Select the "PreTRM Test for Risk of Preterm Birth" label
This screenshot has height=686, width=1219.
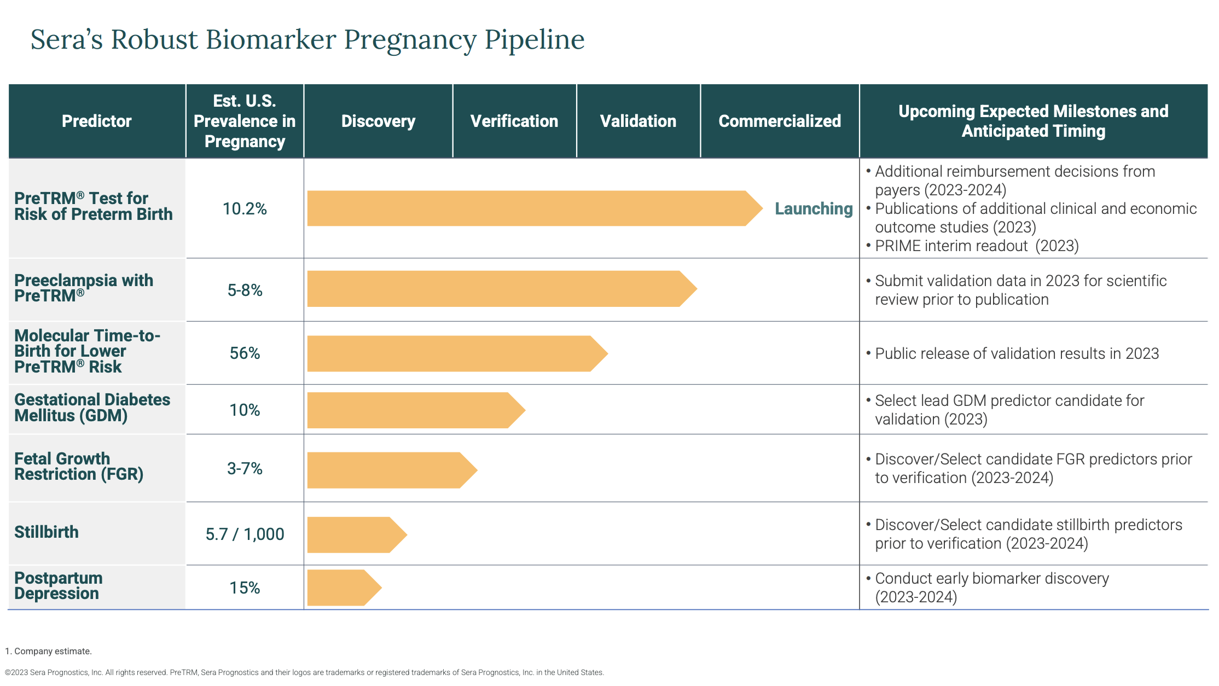point(93,206)
